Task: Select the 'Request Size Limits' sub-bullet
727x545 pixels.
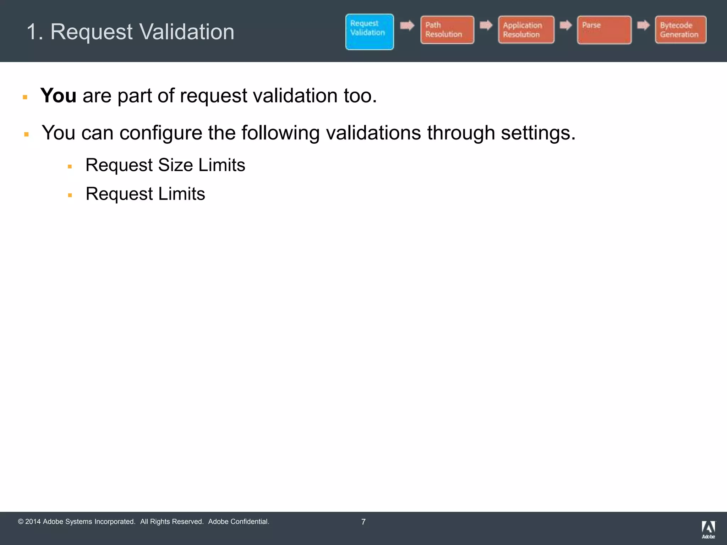Action: click(x=165, y=165)
